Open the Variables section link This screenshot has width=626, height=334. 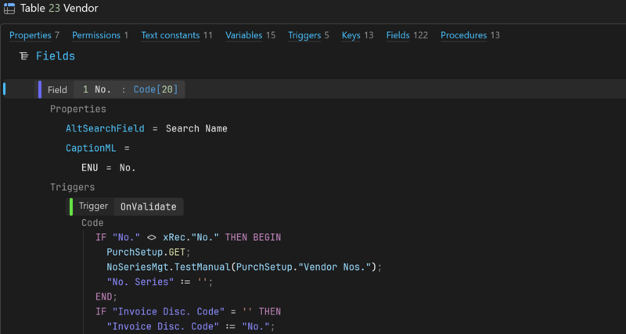pos(244,35)
